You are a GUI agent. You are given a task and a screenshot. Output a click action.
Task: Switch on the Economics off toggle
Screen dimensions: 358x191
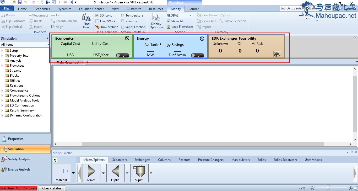click(123, 55)
